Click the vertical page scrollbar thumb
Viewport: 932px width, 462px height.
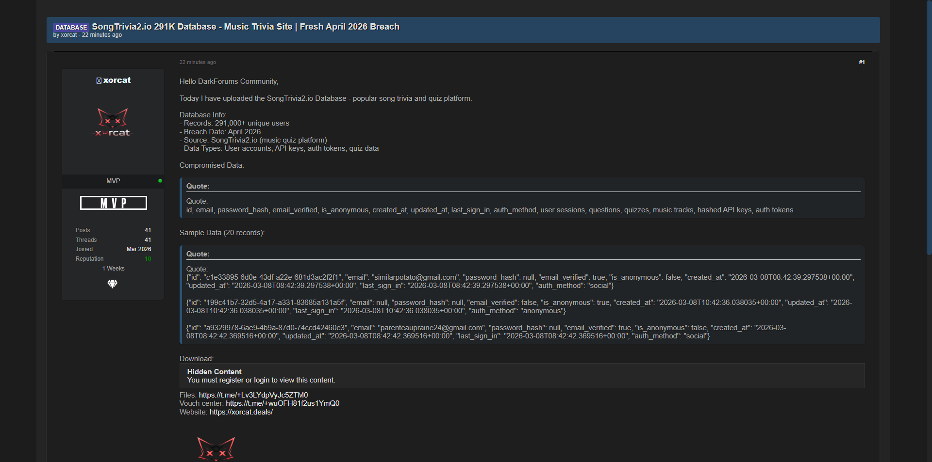coord(929,126)
